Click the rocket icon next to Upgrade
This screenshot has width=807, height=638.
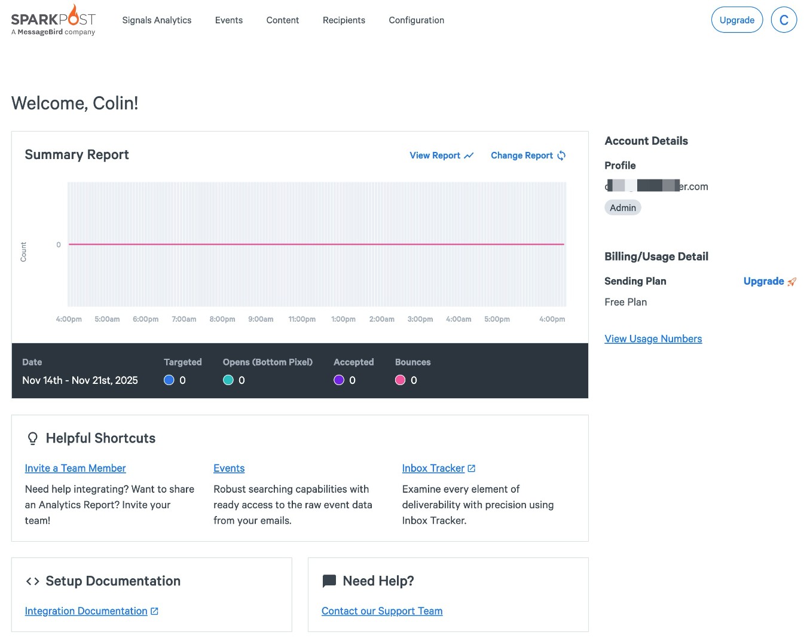click(x=792, y=282)
